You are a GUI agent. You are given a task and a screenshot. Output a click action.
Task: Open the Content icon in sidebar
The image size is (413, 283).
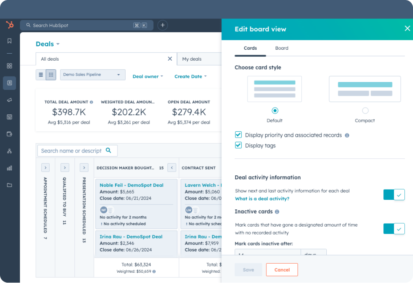point(9,117)
